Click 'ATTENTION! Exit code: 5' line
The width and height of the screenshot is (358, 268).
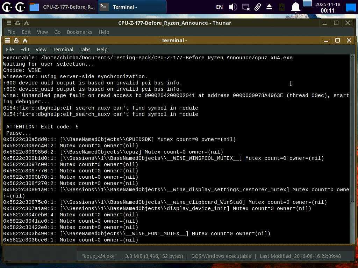click(x=42, y=127)
